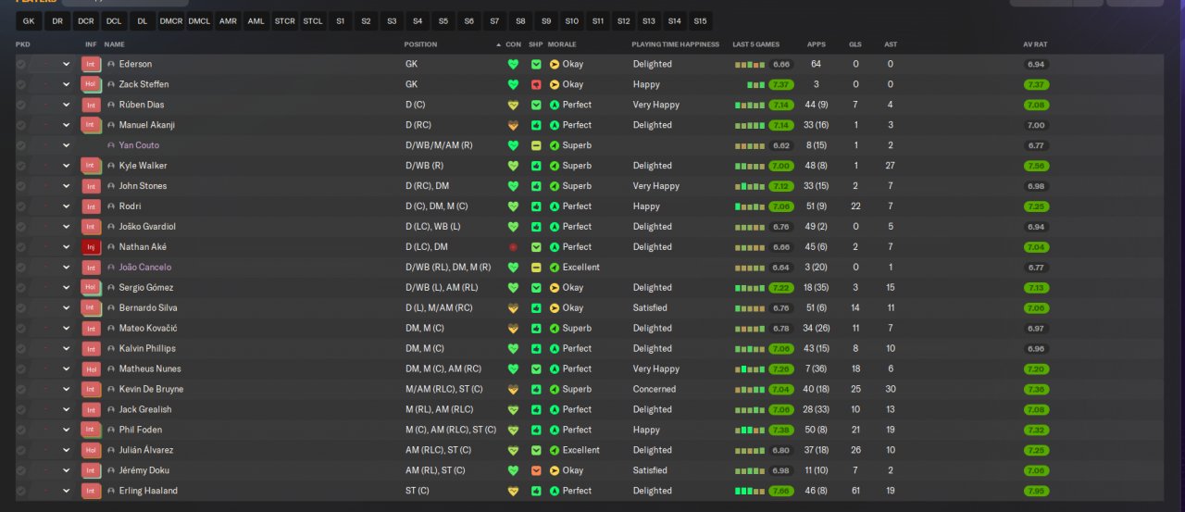The width and height of the screenshot is (1185, 512).
Task: Select the S7 substitute slot
Action: 494,20
